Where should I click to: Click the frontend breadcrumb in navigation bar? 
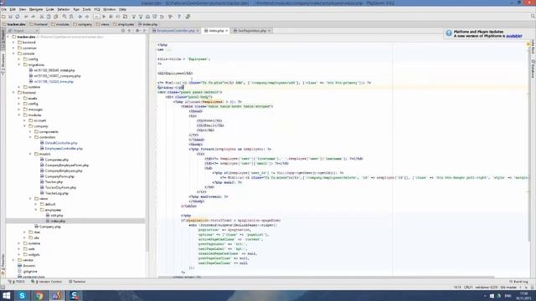click(x=39, y=24)
